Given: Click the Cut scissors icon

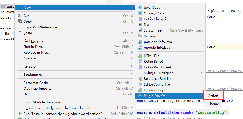Looking at the screenshot, I should 20,16.
